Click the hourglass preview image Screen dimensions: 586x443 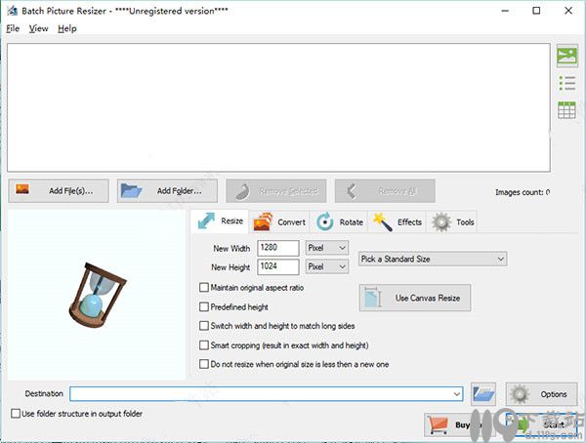[x=97, y=295]
